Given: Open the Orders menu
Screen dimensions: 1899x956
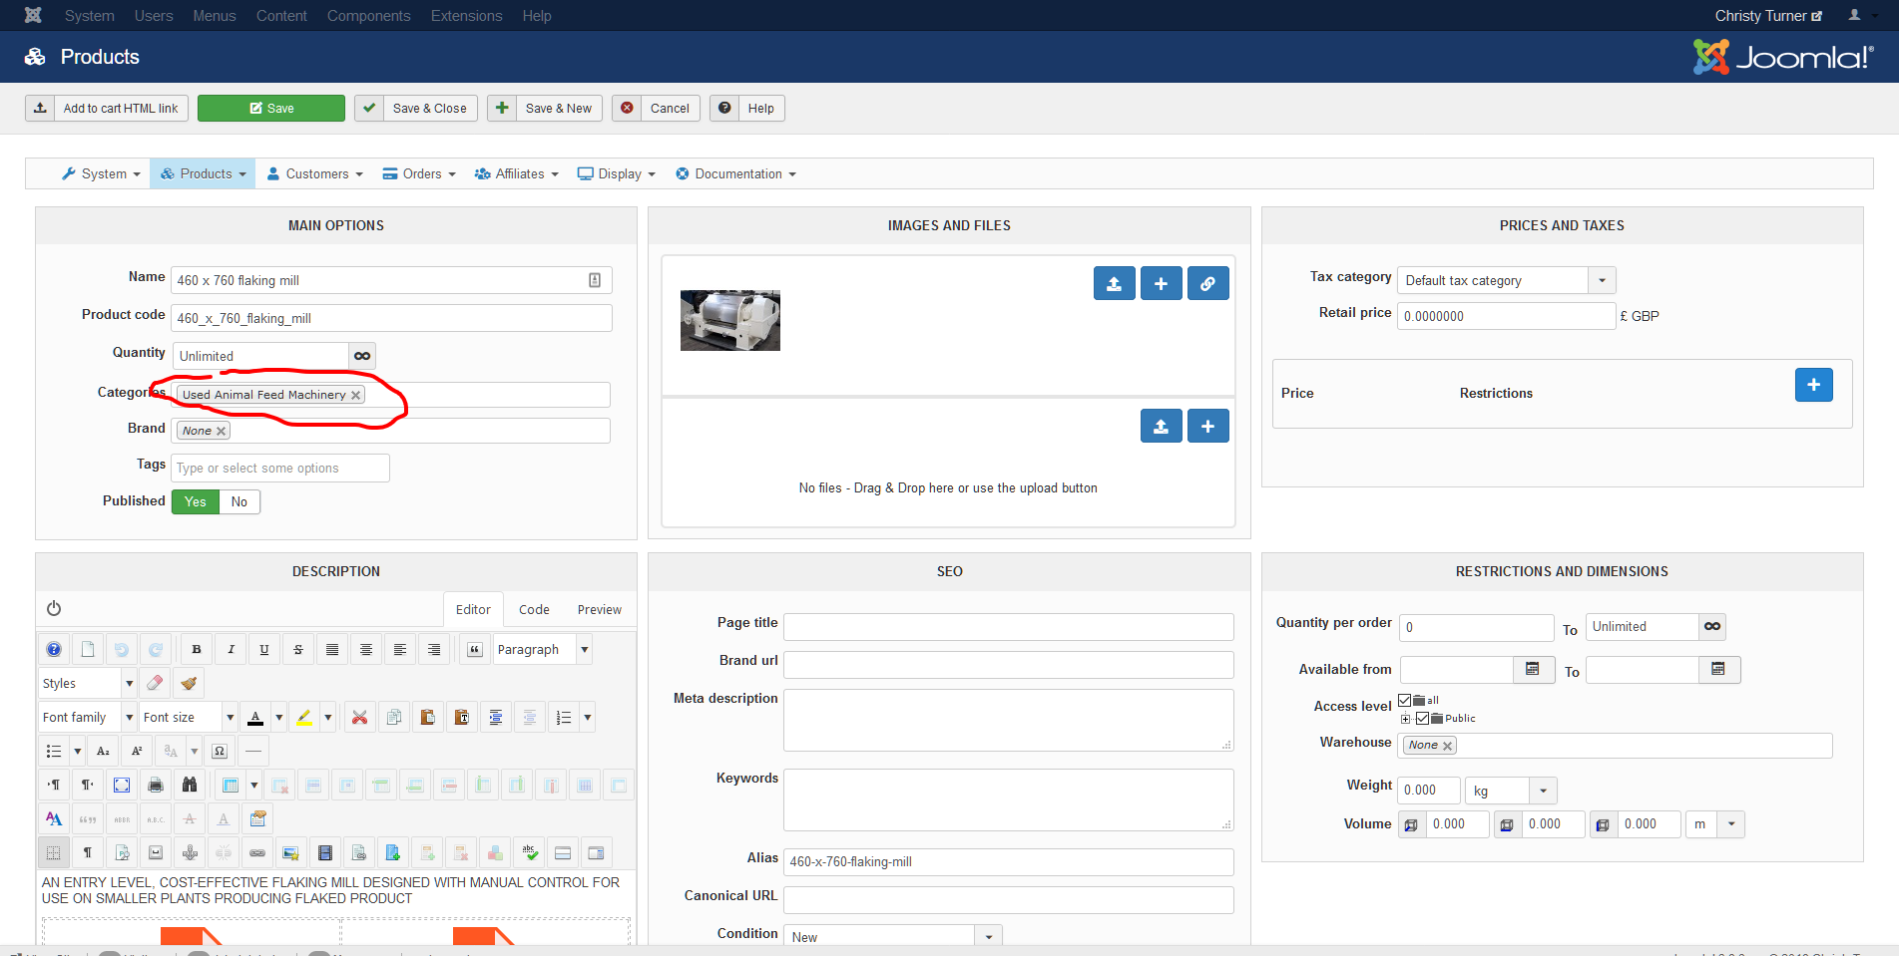Looking at the screenshot, I should click(x=420, y=173).
